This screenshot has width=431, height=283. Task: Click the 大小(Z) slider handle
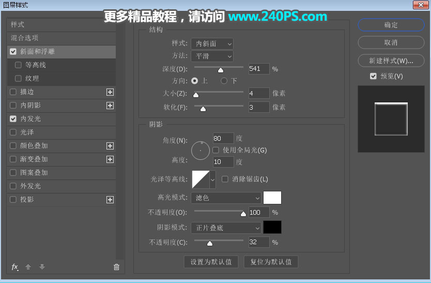tap(196, 95)
